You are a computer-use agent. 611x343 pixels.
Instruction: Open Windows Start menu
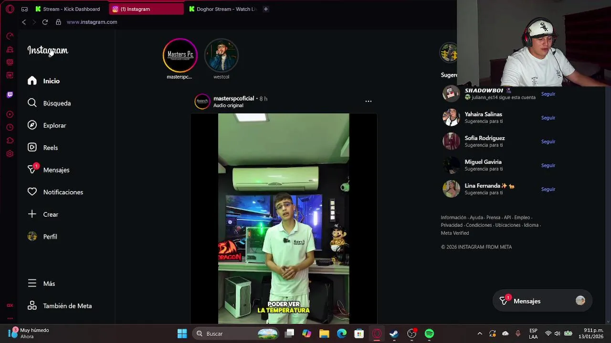182,333
